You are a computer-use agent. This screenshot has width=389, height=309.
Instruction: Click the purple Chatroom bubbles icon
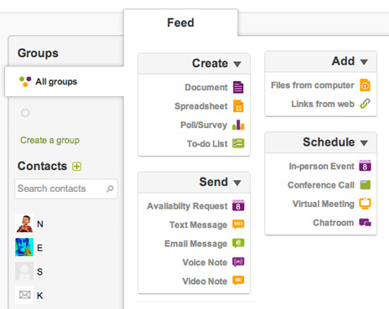click(x=365, y=223)
